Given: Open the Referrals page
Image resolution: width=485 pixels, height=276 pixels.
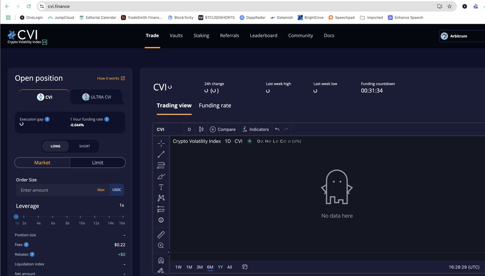Looking at the screenshot, I should [x=230, y=36].
